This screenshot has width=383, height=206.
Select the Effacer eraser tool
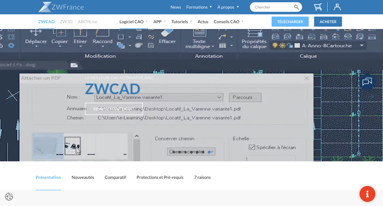(x=167, y=37)
